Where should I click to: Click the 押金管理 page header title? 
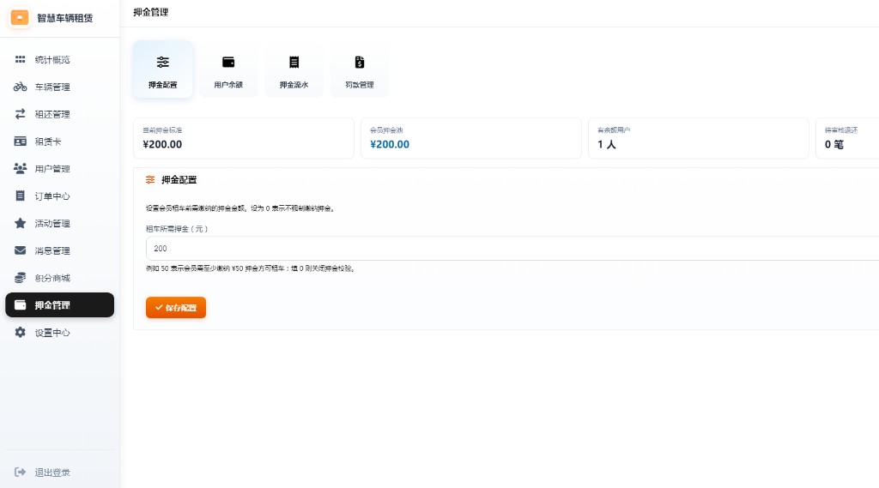coord(151,12)
